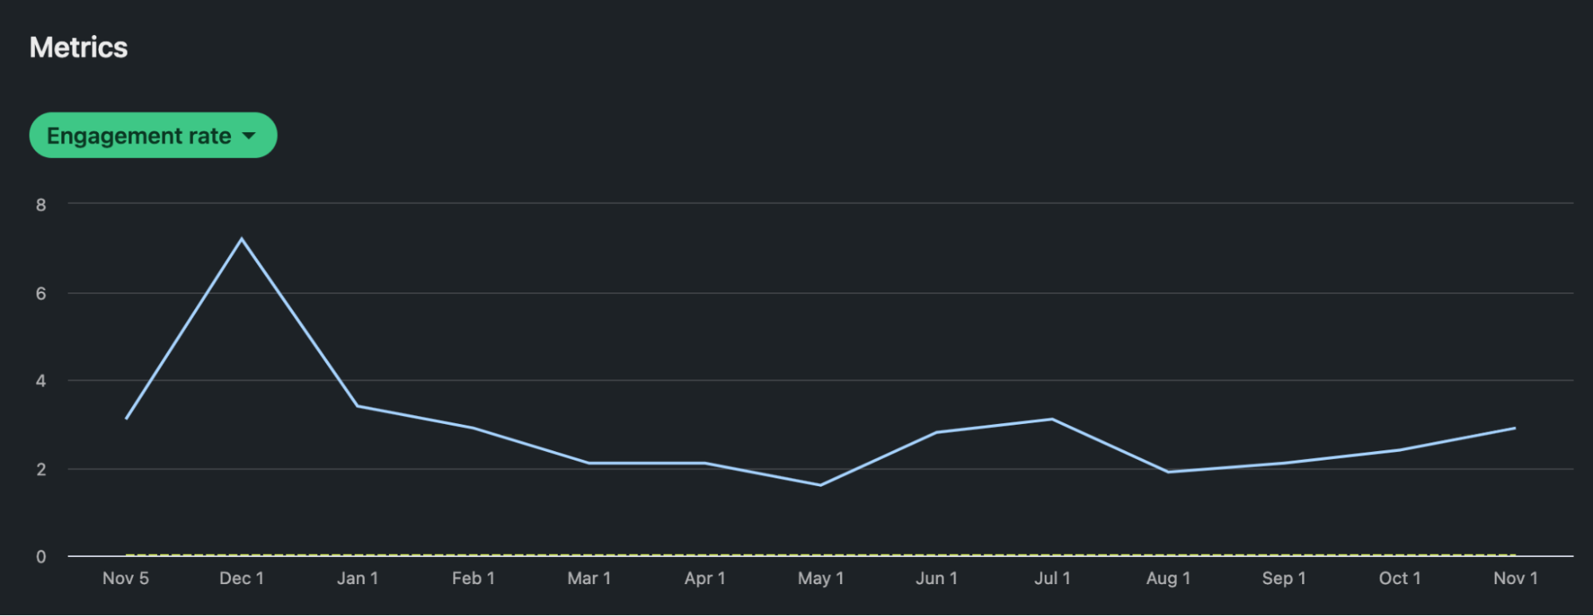Viewport: 1593px width, 616px height.
Task: Click the dashed baseline below May 1 point
Action: pyautogui.click(x=820, y=555)
